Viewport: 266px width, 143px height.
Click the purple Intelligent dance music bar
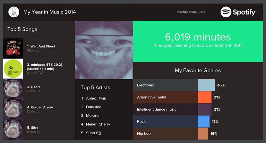pos(205,109)
